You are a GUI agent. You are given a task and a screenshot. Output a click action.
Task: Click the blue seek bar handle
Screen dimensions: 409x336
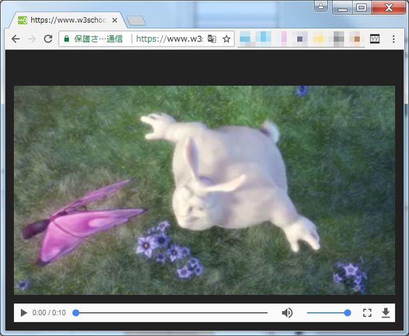[76, 312]
